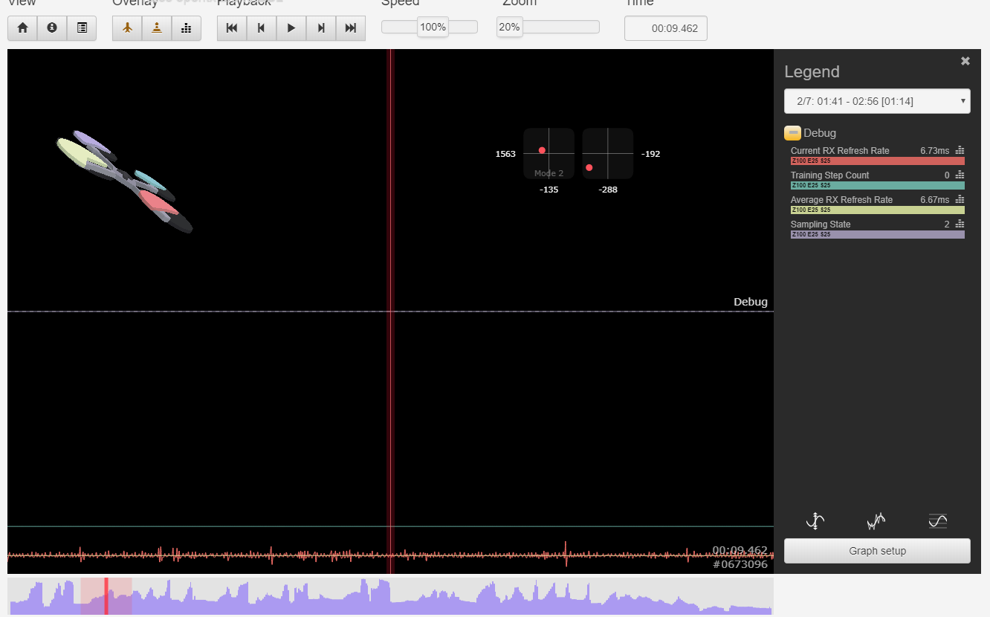Click the zoom-graphs waveform icon
The height and width of the screenshot is (617, 990).
(x=876, y=520)
